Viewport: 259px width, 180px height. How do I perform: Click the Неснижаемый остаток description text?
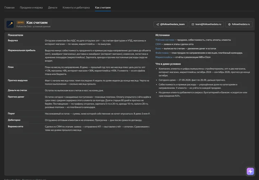click(x=97, y=114)
